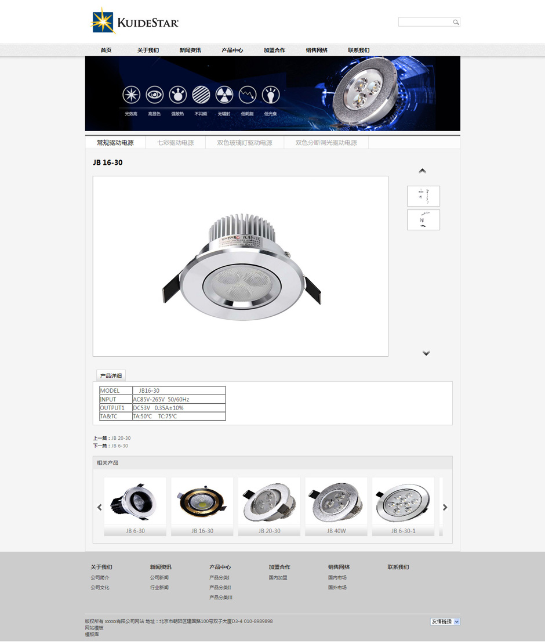Open footer link 公司新闻

[x=159, y=577]
